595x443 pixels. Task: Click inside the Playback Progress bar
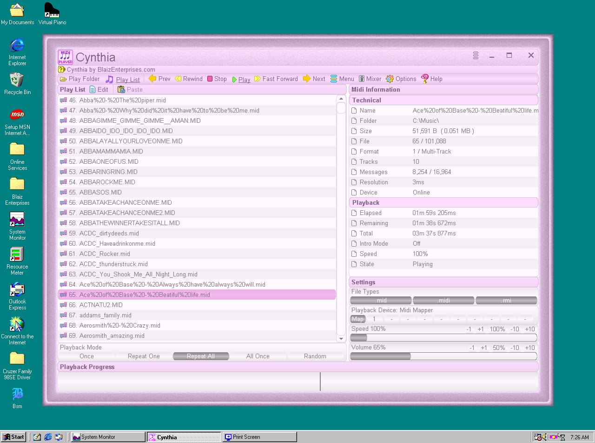(297, 382)
